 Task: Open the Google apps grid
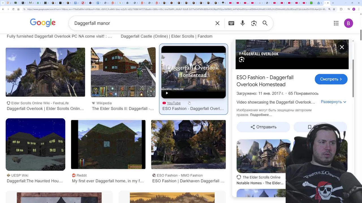(336, 23)
